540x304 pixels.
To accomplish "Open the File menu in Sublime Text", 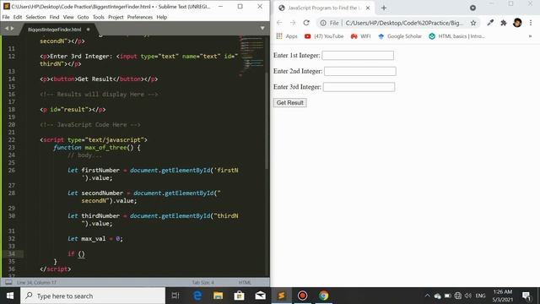I will (6, 17).
